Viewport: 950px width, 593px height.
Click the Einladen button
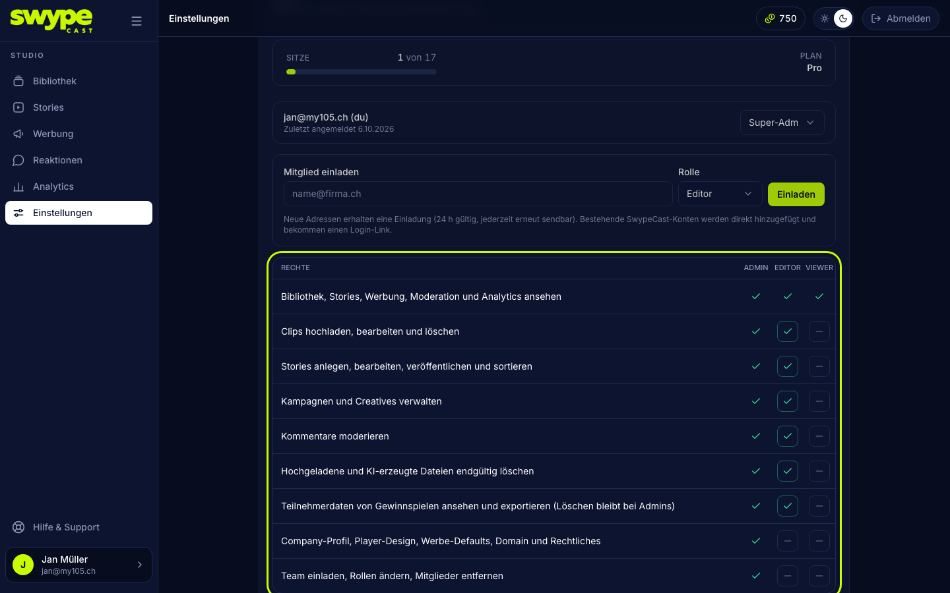(x=796, y=194)
